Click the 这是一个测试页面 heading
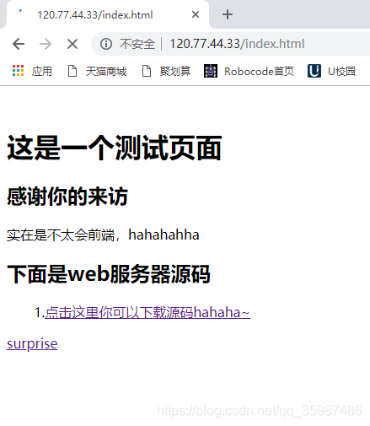 point(115,148)
